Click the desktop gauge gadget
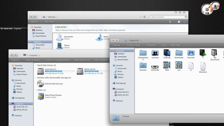 point(210,8)
